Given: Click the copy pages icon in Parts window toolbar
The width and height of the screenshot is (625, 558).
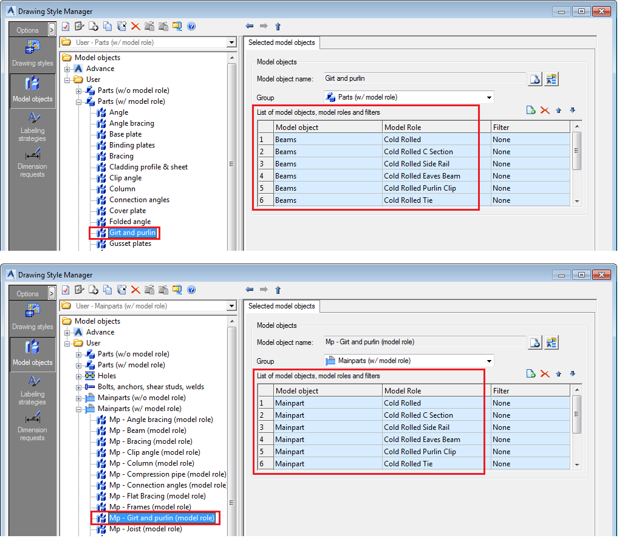Looking at the screenshot, I should click(x=108, y=26).
